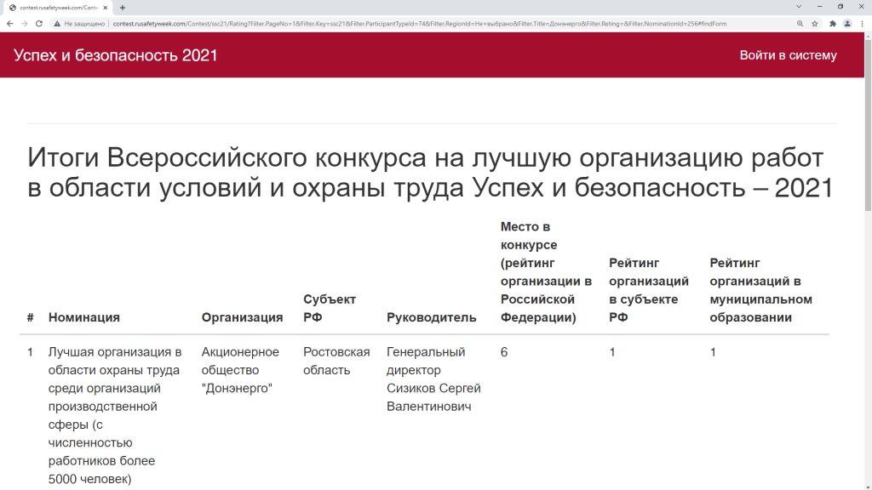Click the 'Акционерное общество "Донэнерго"' cell

240,370
